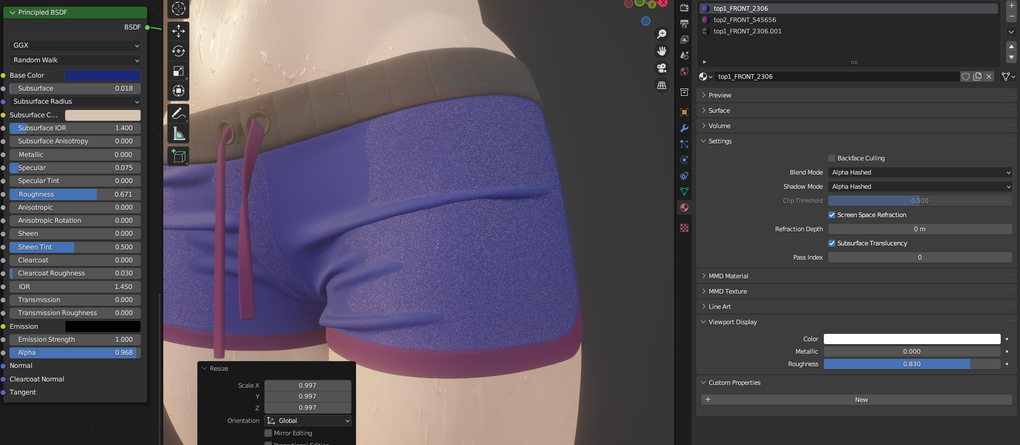Open the Collection properties tab
This screenshot has width=1020, height=445.
coord(684,92)
